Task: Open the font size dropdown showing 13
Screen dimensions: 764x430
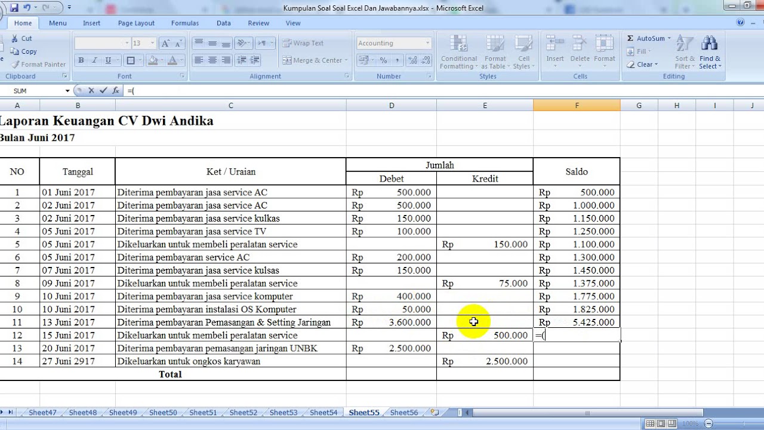Action: click(152, 43)
